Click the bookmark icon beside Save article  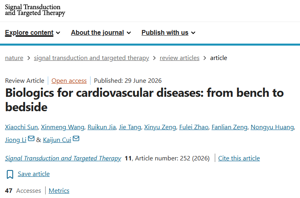point(10,174)
